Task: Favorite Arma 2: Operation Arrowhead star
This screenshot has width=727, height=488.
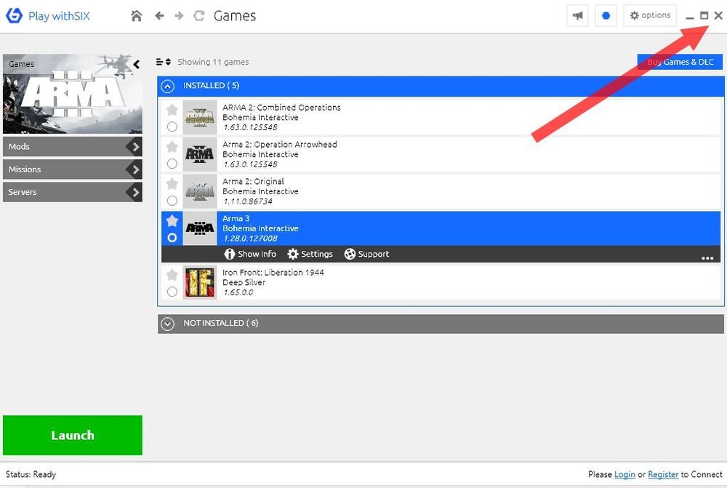Action: 172,147
